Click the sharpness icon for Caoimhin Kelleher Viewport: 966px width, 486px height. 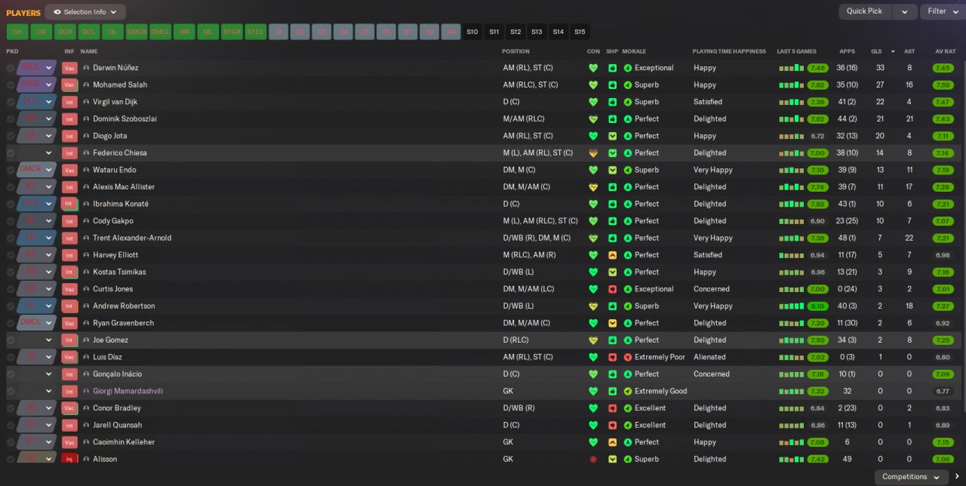point(612,442)
